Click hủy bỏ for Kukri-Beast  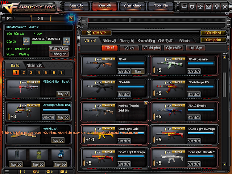point(58,140)
